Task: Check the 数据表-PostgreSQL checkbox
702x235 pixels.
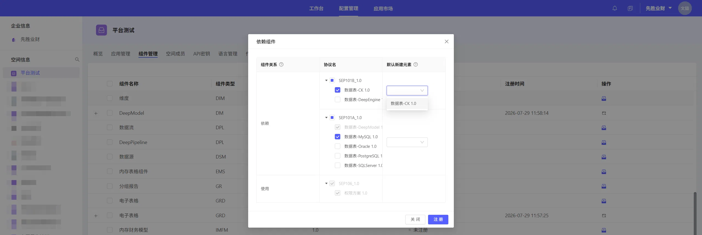Action: tap(338, 156)
